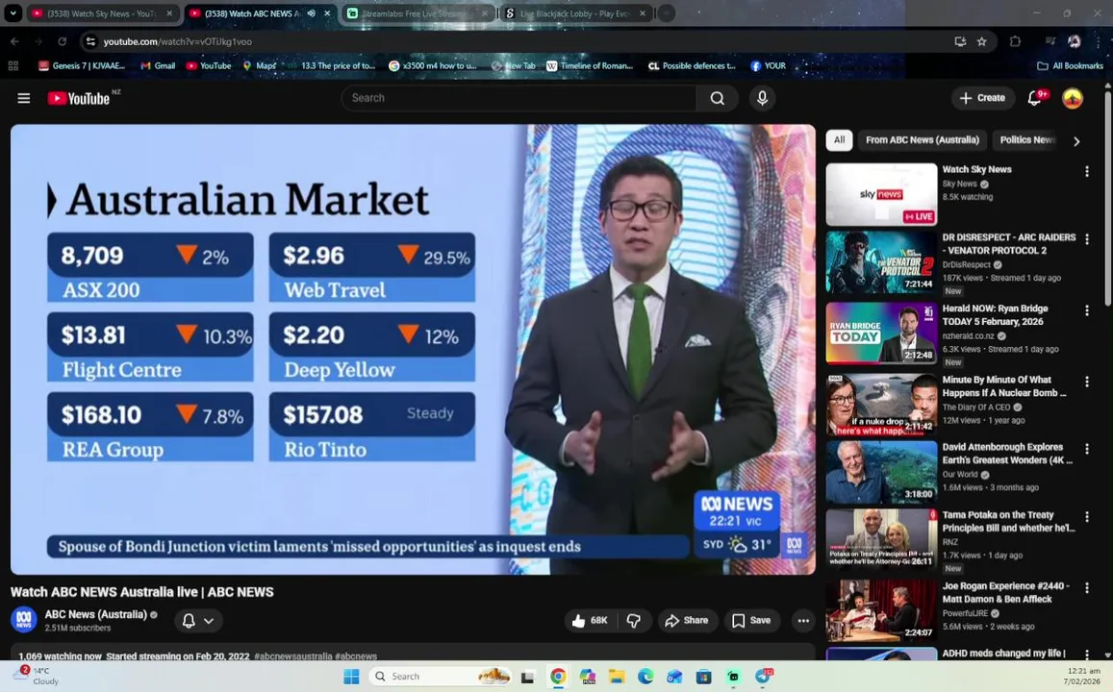Click the Windows taskbar search box

point(441,677)
